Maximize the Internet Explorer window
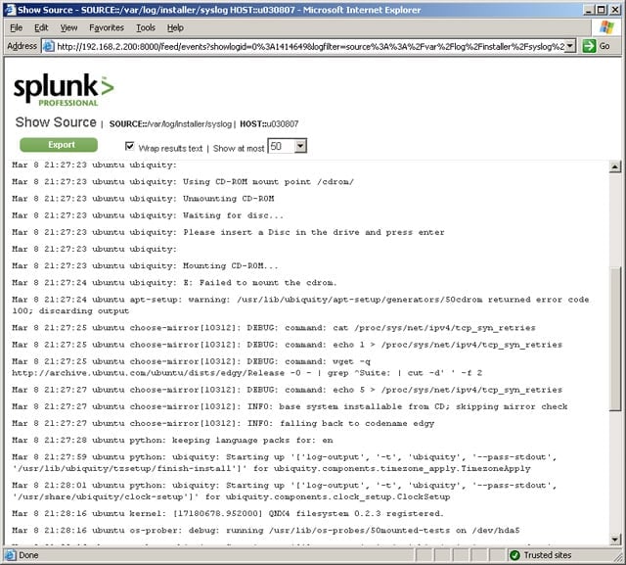 click(601, 10)
